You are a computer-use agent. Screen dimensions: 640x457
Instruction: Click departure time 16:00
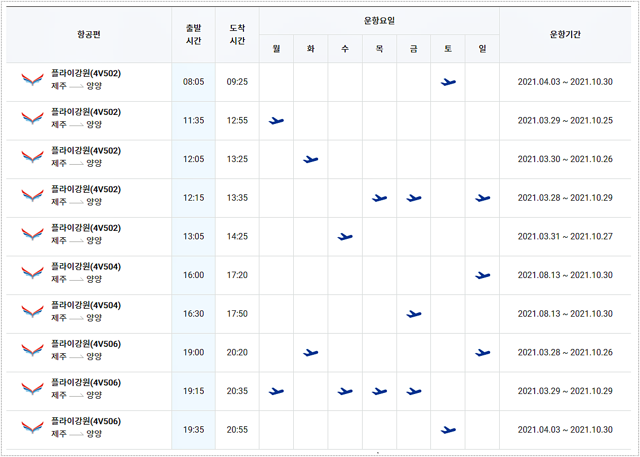click(194, 275)
